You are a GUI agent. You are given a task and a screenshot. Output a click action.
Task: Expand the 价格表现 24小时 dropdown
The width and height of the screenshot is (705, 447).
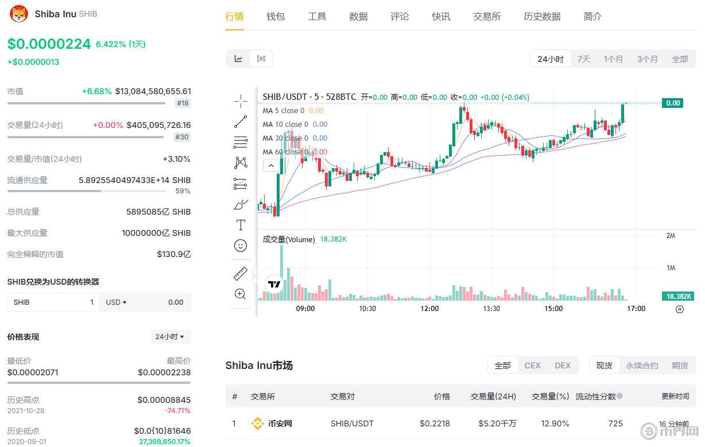pyautogui.click(x=170, y=337)
